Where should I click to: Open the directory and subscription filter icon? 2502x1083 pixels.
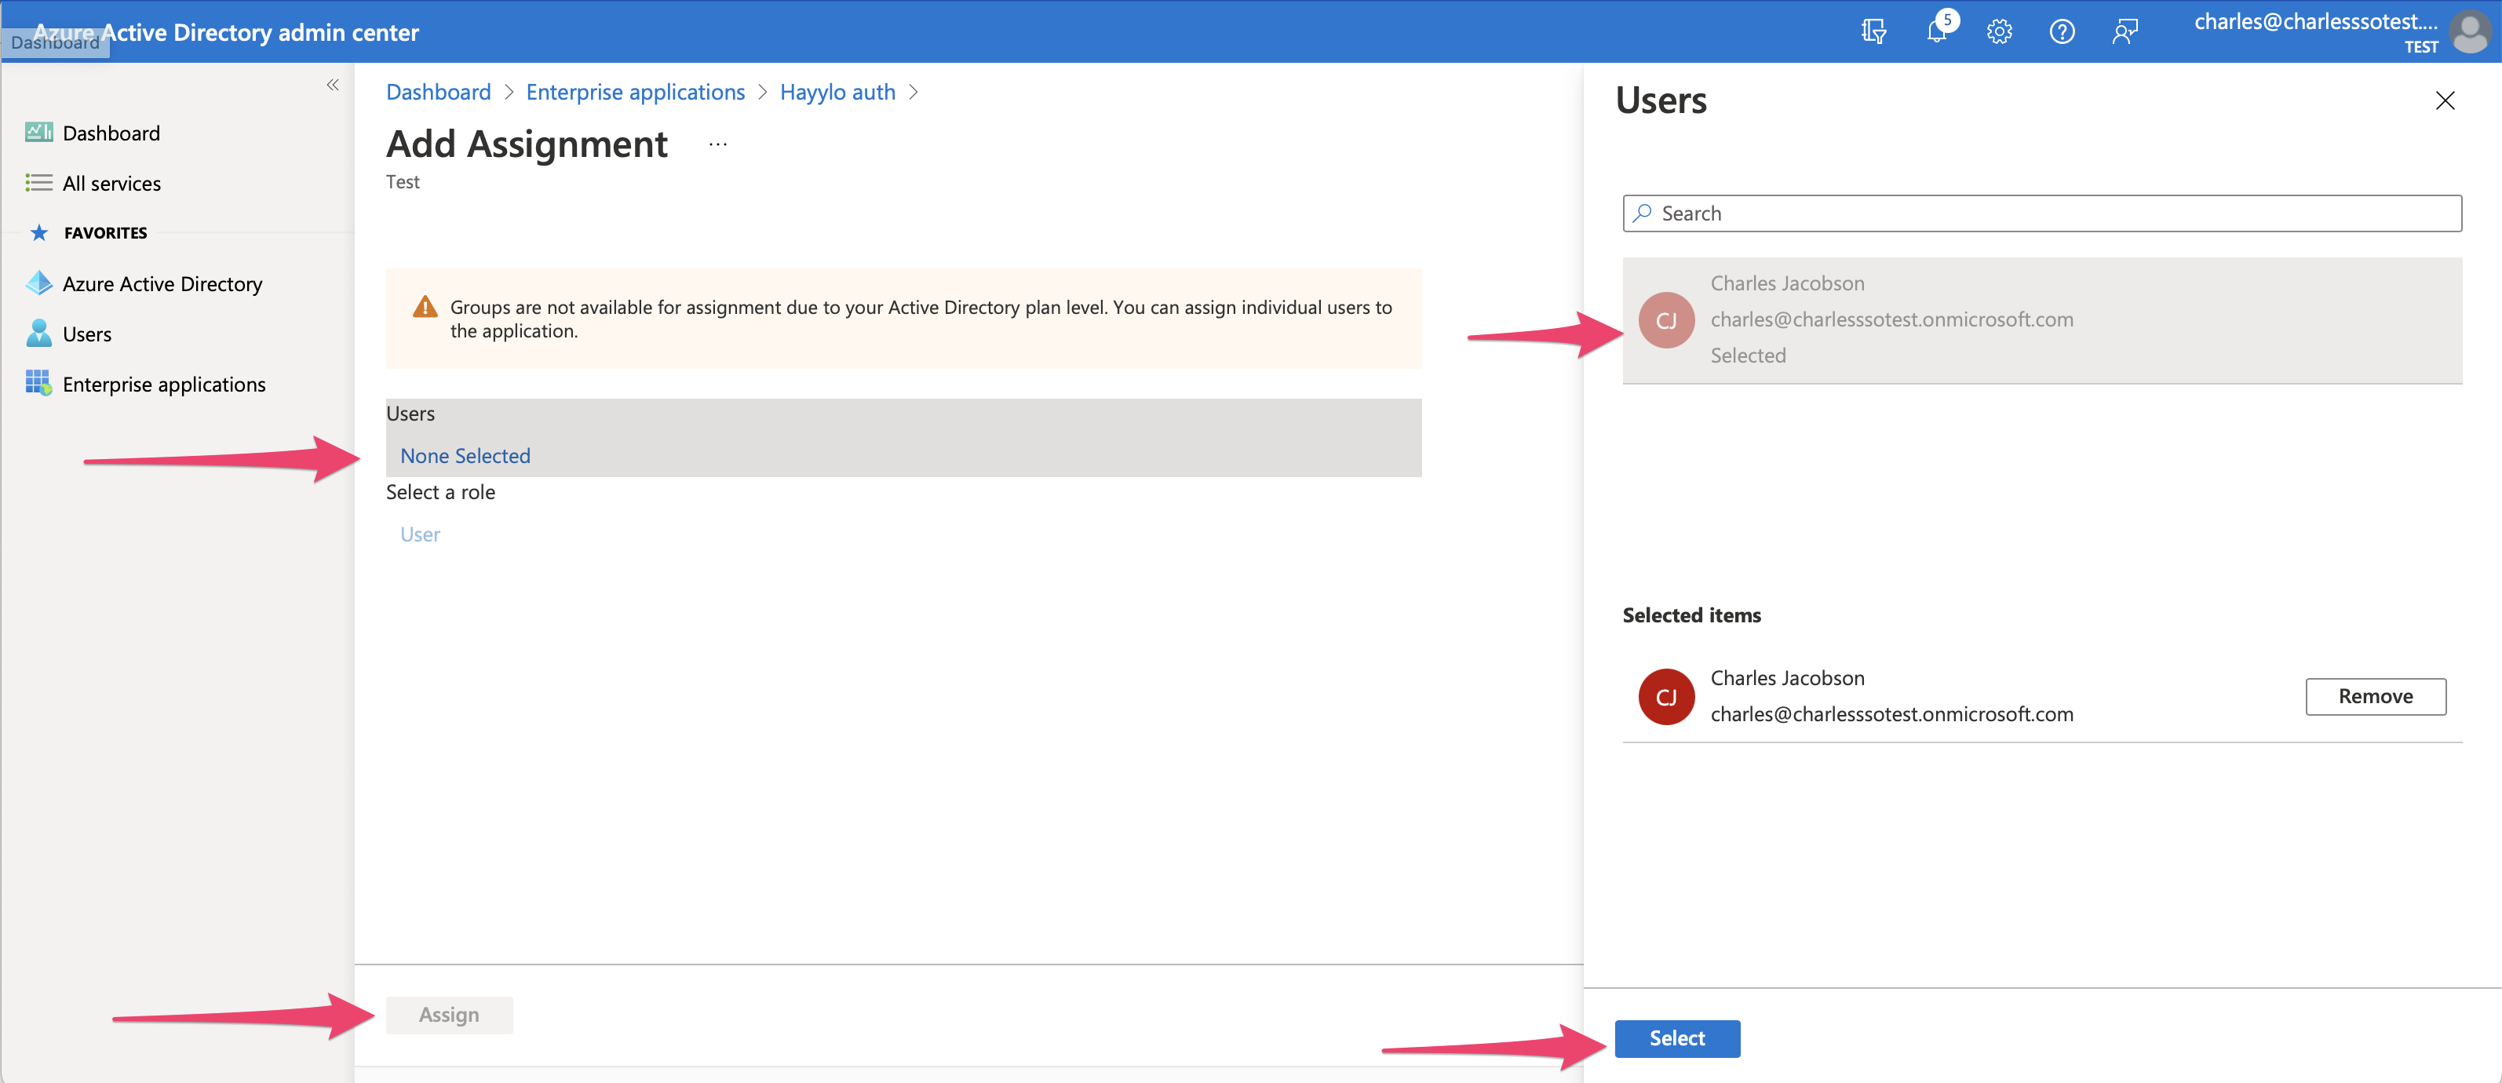(x=1873, y=32)
